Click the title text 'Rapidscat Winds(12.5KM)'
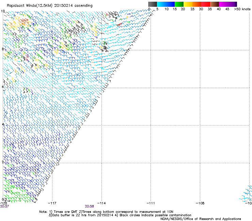Screen dimensions: 252x221 click(30, 6)
